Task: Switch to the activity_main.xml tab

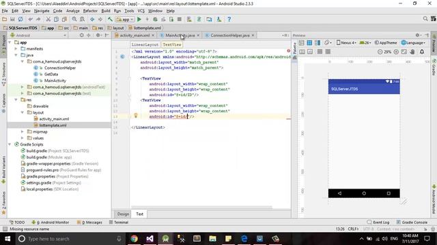Action: (135, 35)
